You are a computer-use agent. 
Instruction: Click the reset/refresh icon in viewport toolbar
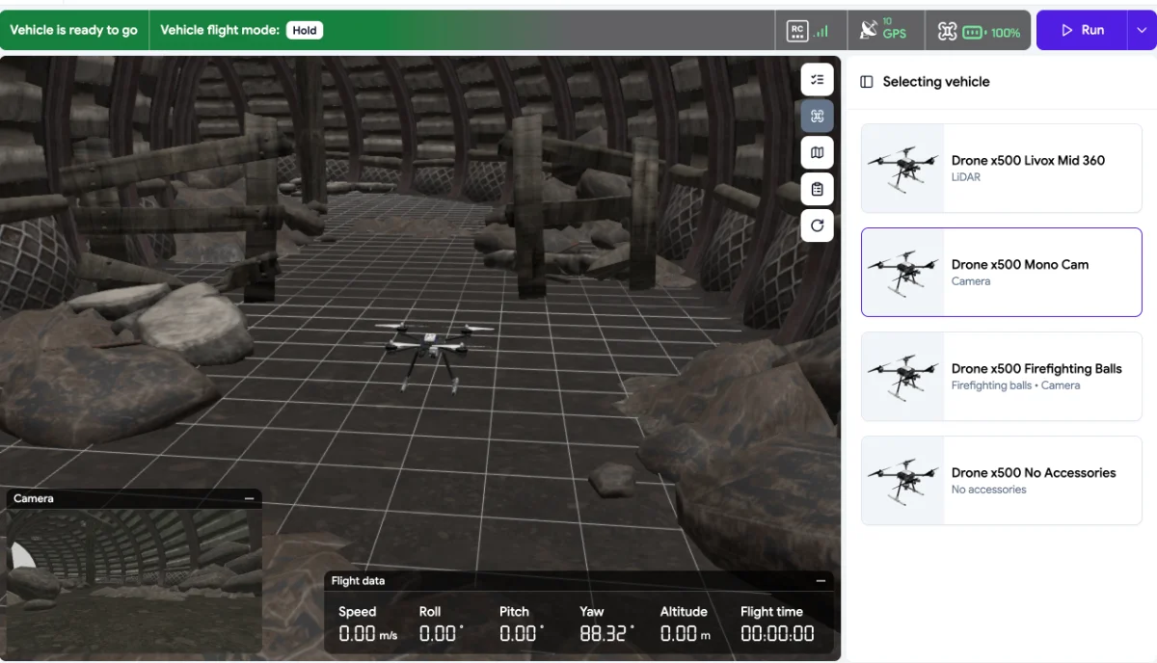point(817,225)
